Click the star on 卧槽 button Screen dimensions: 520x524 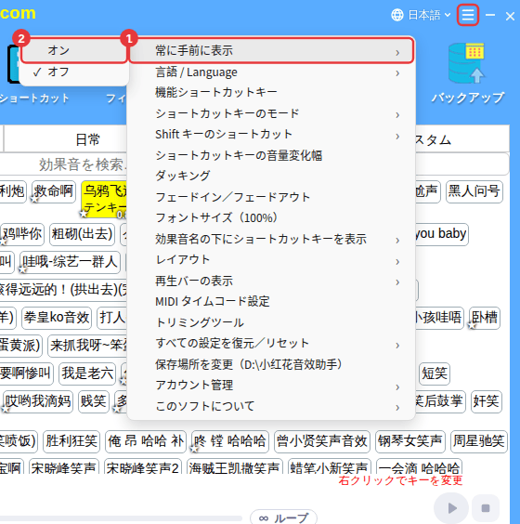472,325
